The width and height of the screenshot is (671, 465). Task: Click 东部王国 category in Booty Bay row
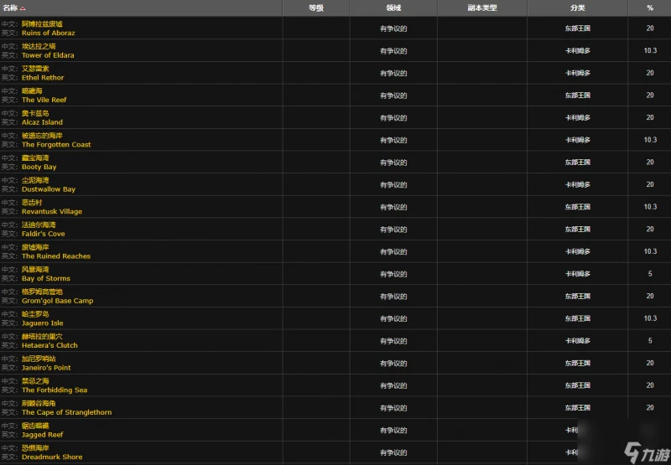577,163
